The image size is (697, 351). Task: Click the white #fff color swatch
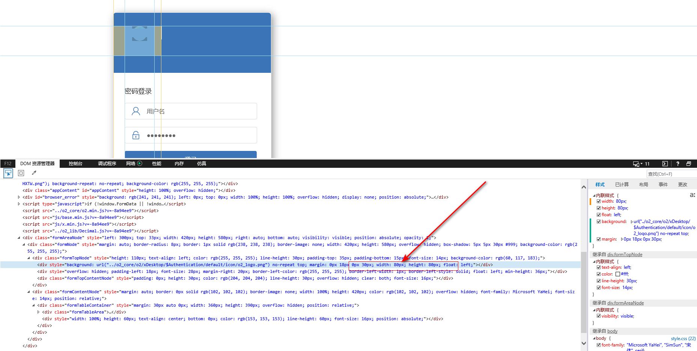coord(618,274)
